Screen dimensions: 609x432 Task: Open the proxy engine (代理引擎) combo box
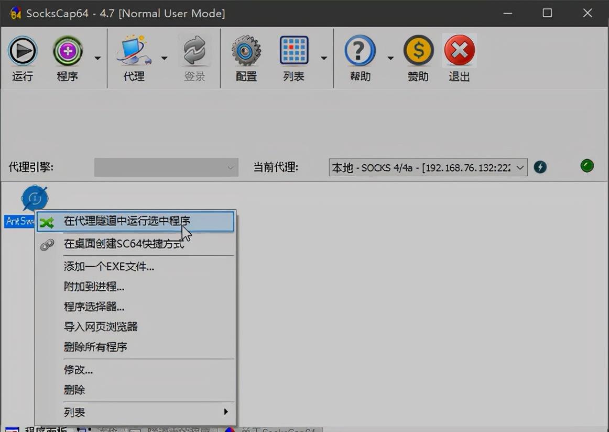(166, 167)
